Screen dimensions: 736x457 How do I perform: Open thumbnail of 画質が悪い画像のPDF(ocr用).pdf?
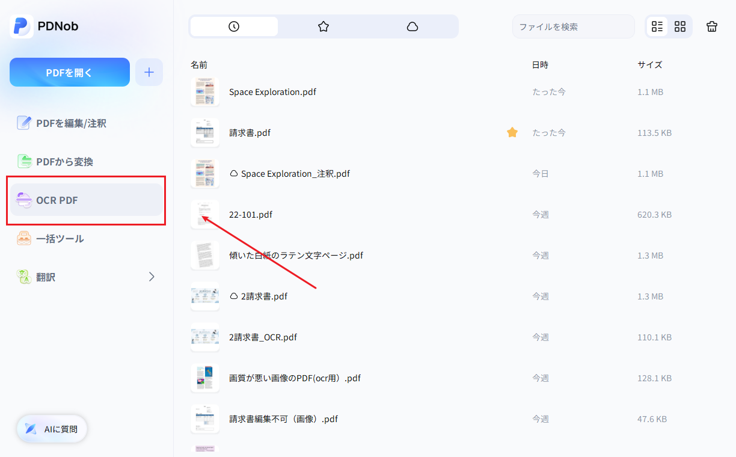pyautogui.click(x=205, y=378)
